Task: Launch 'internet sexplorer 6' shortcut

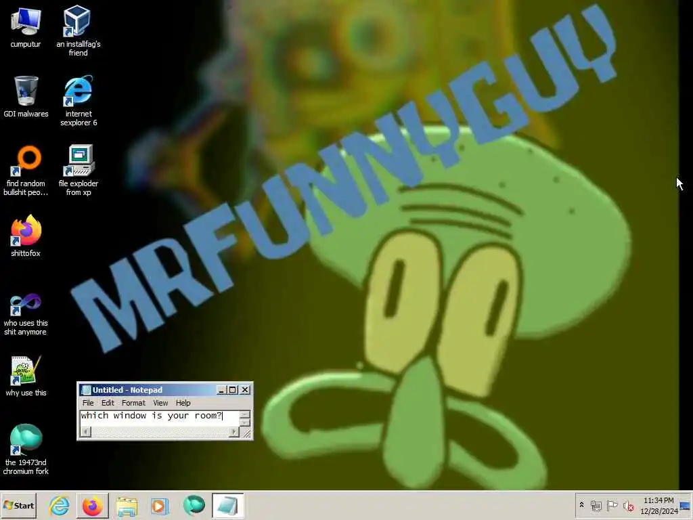Action: click(x=79, y=100)
